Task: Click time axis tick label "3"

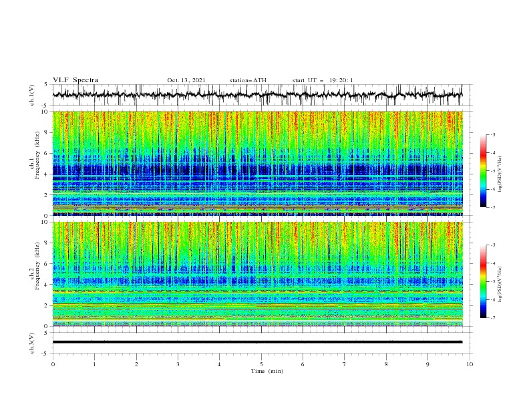Action: (178, 364)
